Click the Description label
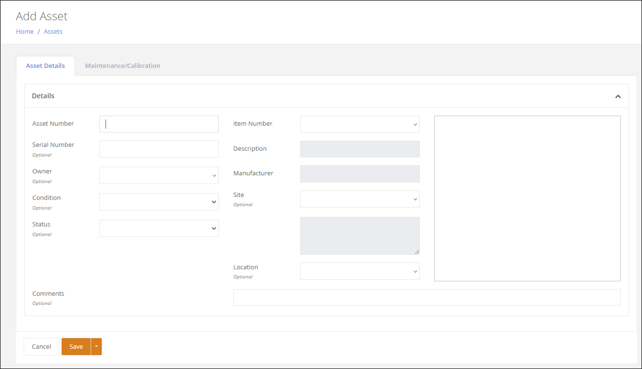This screenshot has height=369, width=642. tap(250, 149)
